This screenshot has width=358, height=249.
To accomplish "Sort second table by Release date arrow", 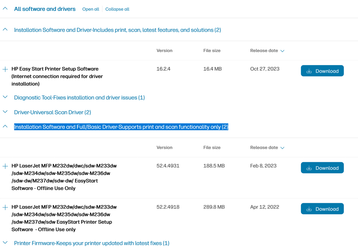I will click(282, 148).
